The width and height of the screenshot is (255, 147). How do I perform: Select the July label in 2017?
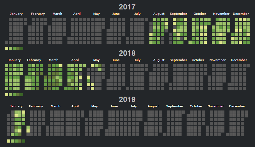click(x=137, y=14)
